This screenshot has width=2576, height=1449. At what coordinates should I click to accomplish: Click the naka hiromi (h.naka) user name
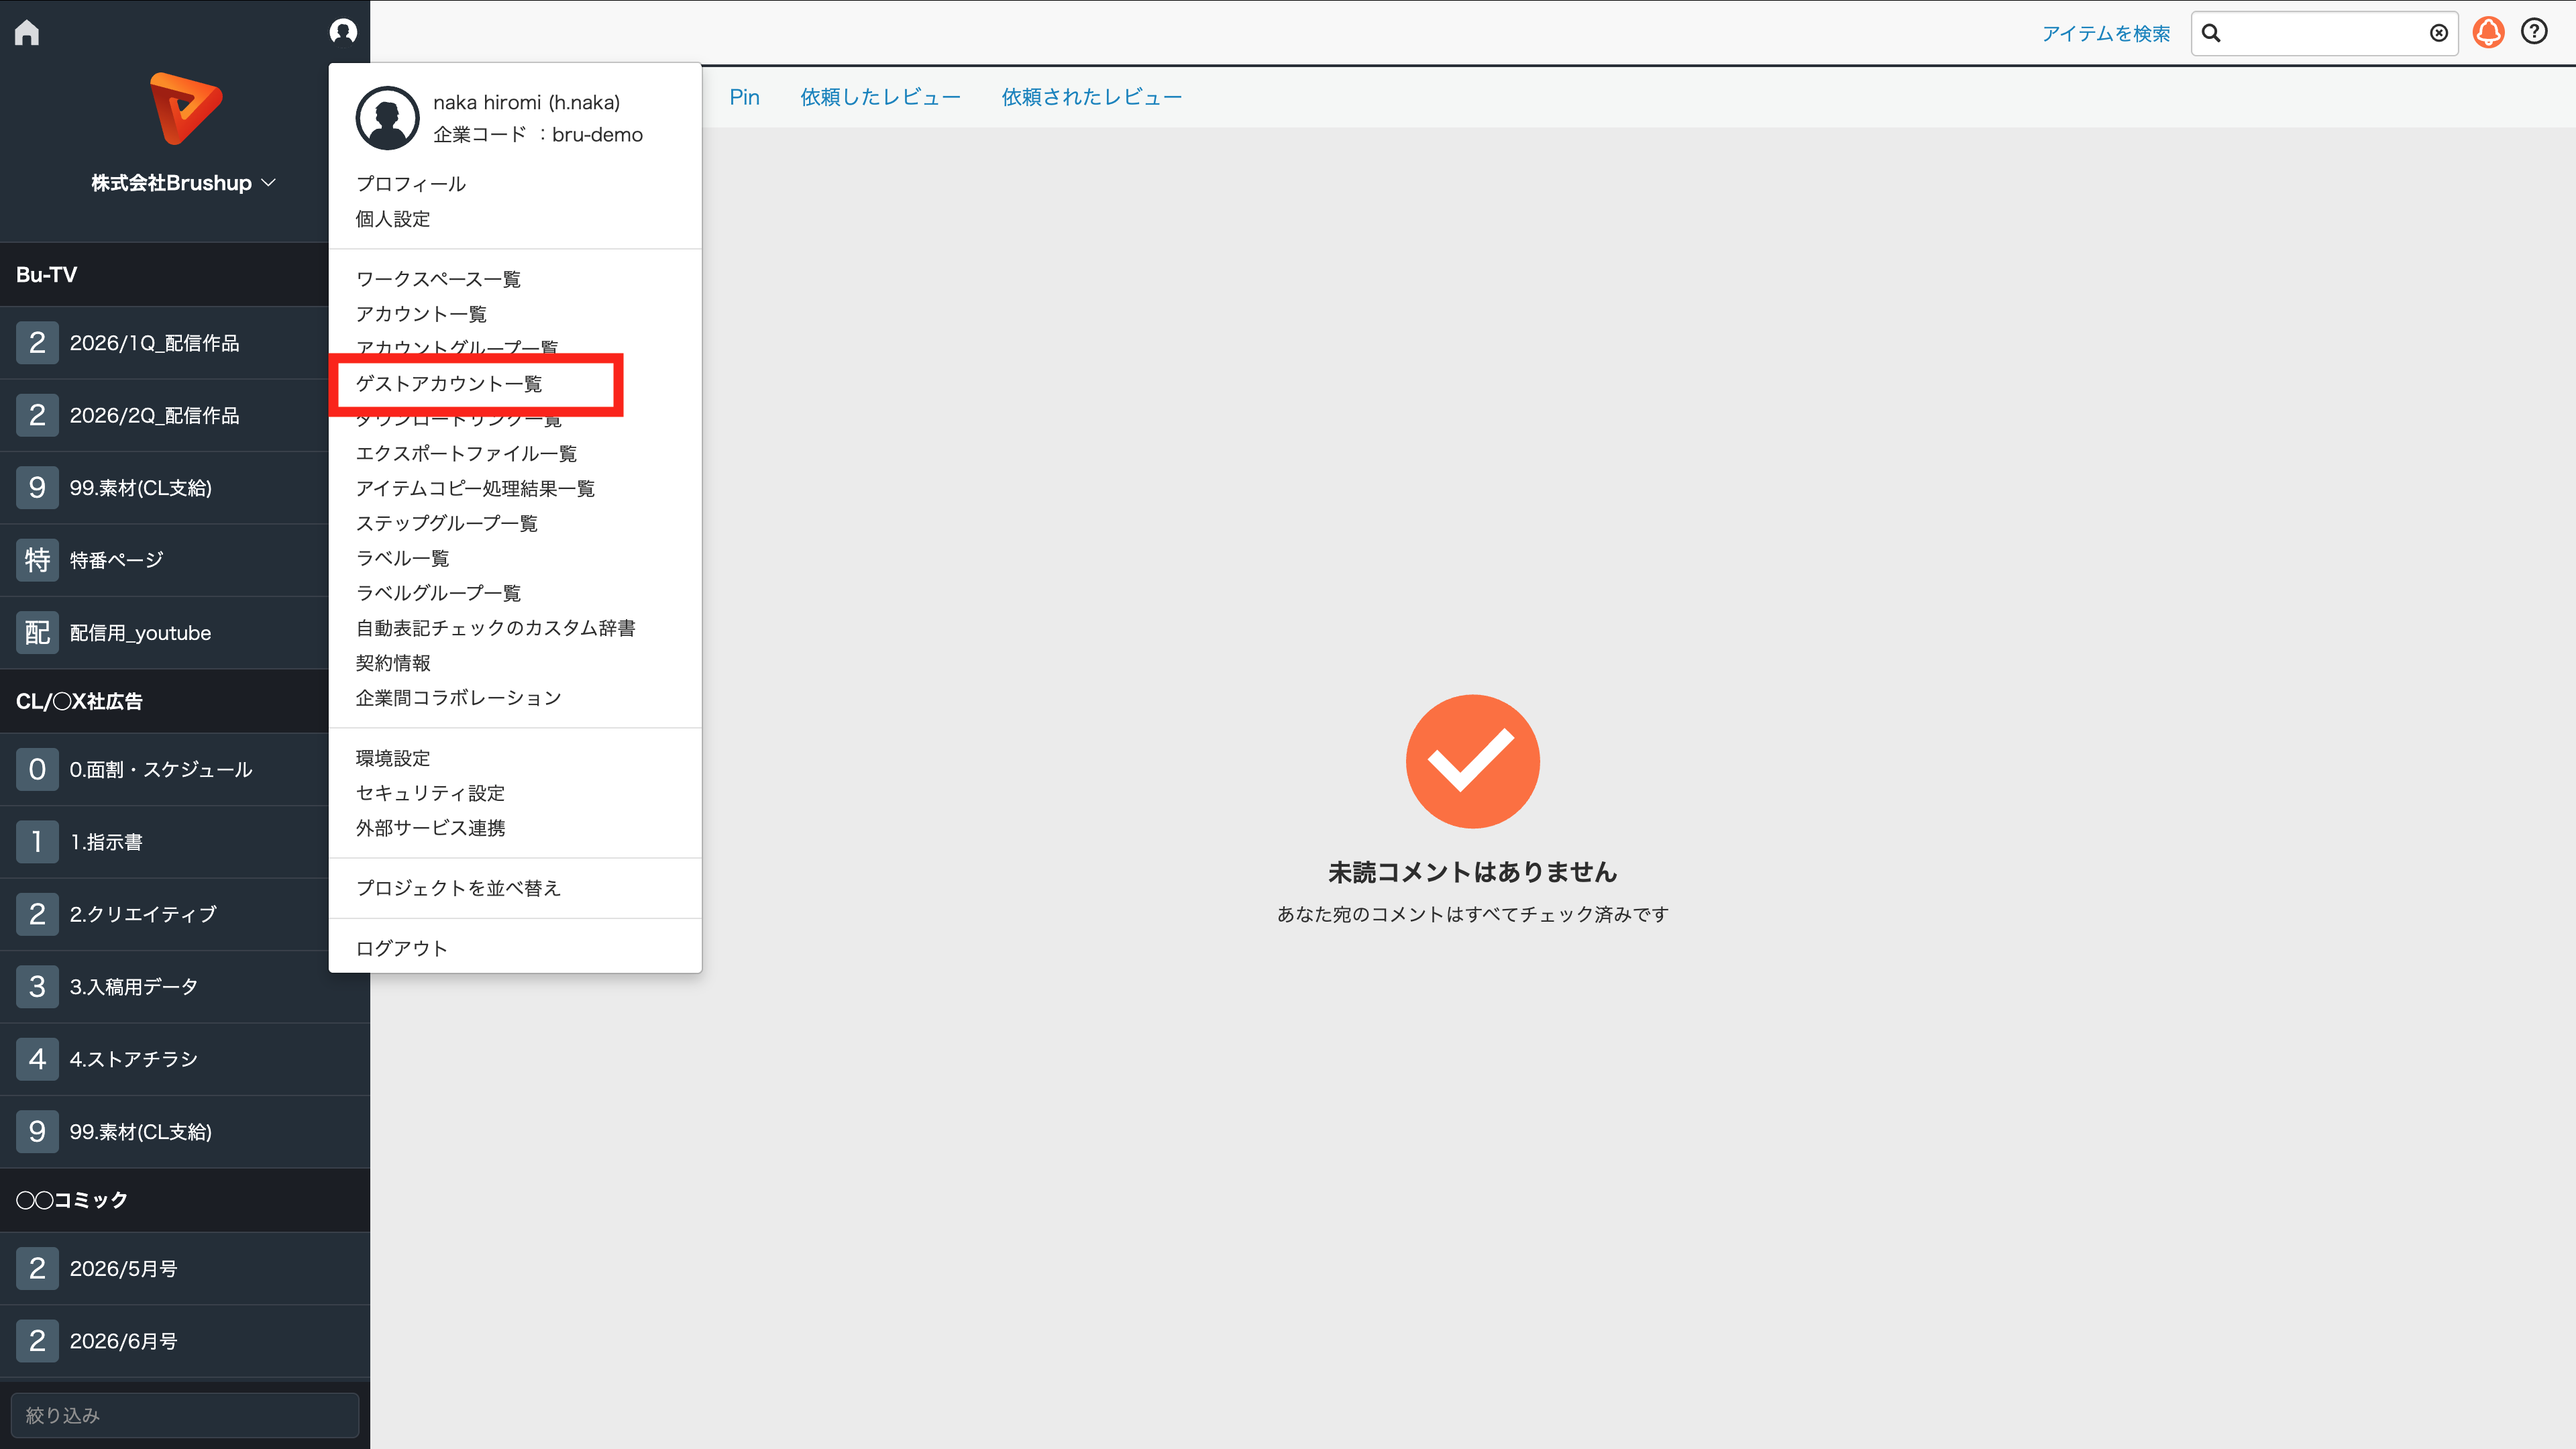(x=526, y=102)
